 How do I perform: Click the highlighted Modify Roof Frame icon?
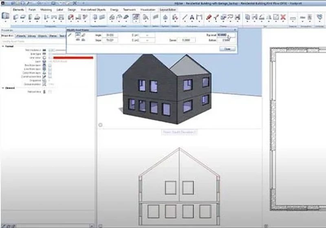tap(136, 17)
